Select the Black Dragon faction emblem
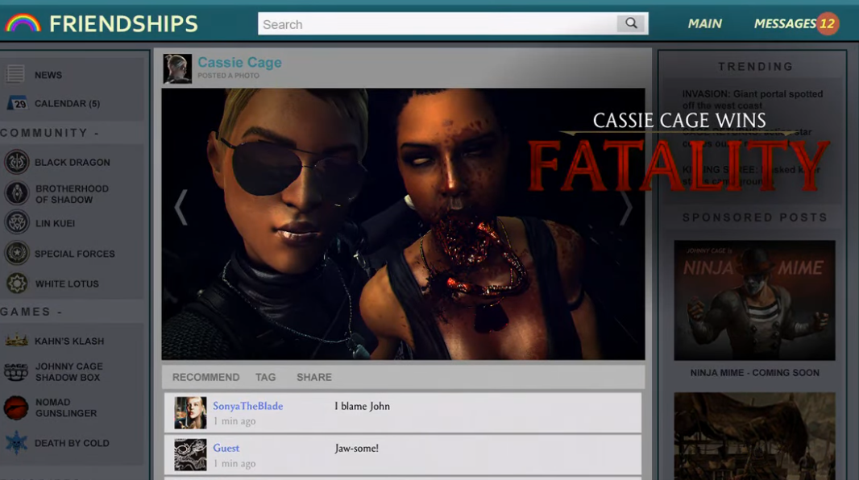This screenshot has height=480, width=859. pos(16,162)
